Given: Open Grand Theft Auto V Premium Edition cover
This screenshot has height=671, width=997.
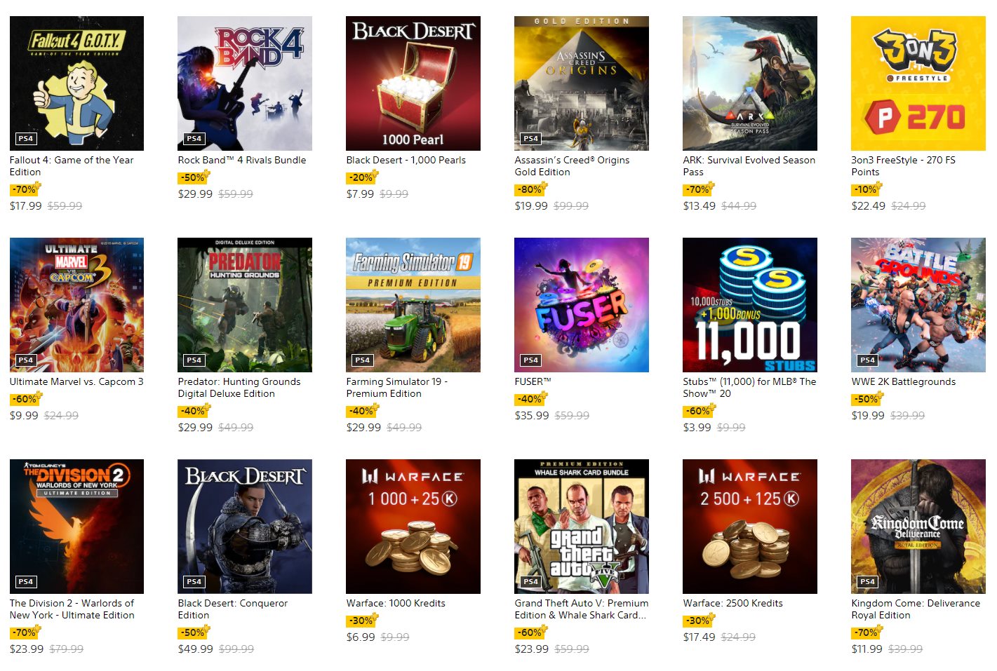Looking at the screenshot, I should coord(582,527).
